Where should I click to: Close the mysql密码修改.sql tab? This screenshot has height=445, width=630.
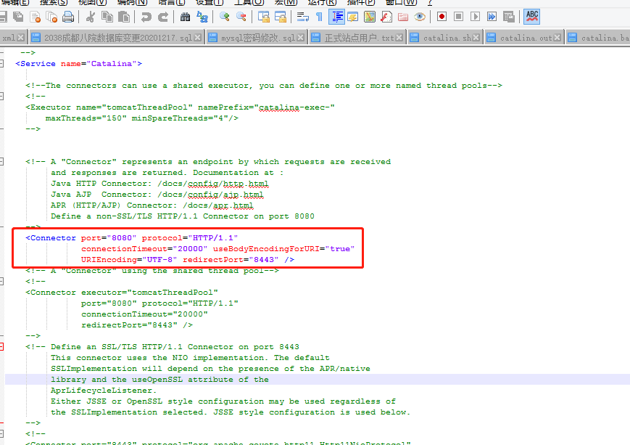[300, 38]
